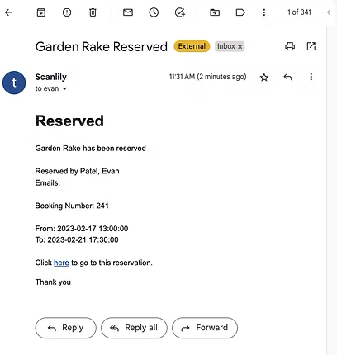Report spam using the exclamation icon
Screen dimensions: 337x355
[67, 12]
